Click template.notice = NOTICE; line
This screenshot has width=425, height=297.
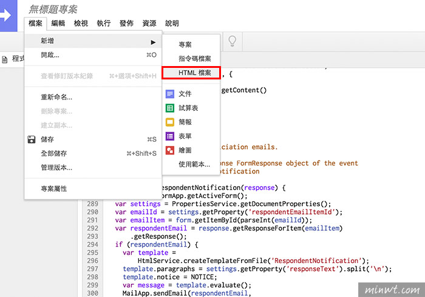pyautogui.click(x=170, y=277)
